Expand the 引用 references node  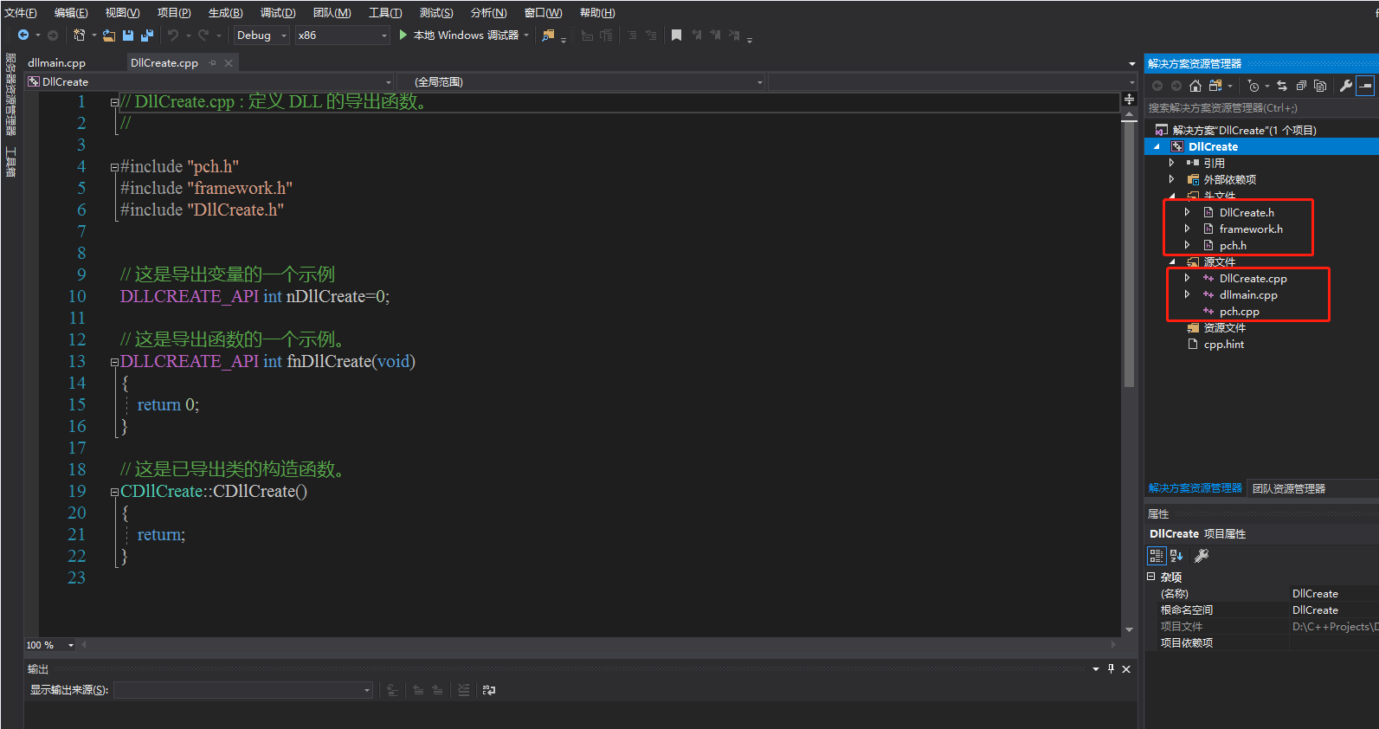click(x=1172, y=163)
